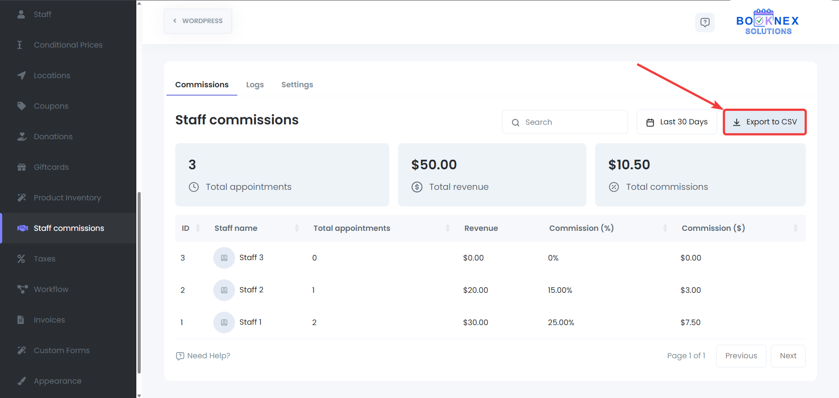Select the Coupons tag icon

[21, 106]
